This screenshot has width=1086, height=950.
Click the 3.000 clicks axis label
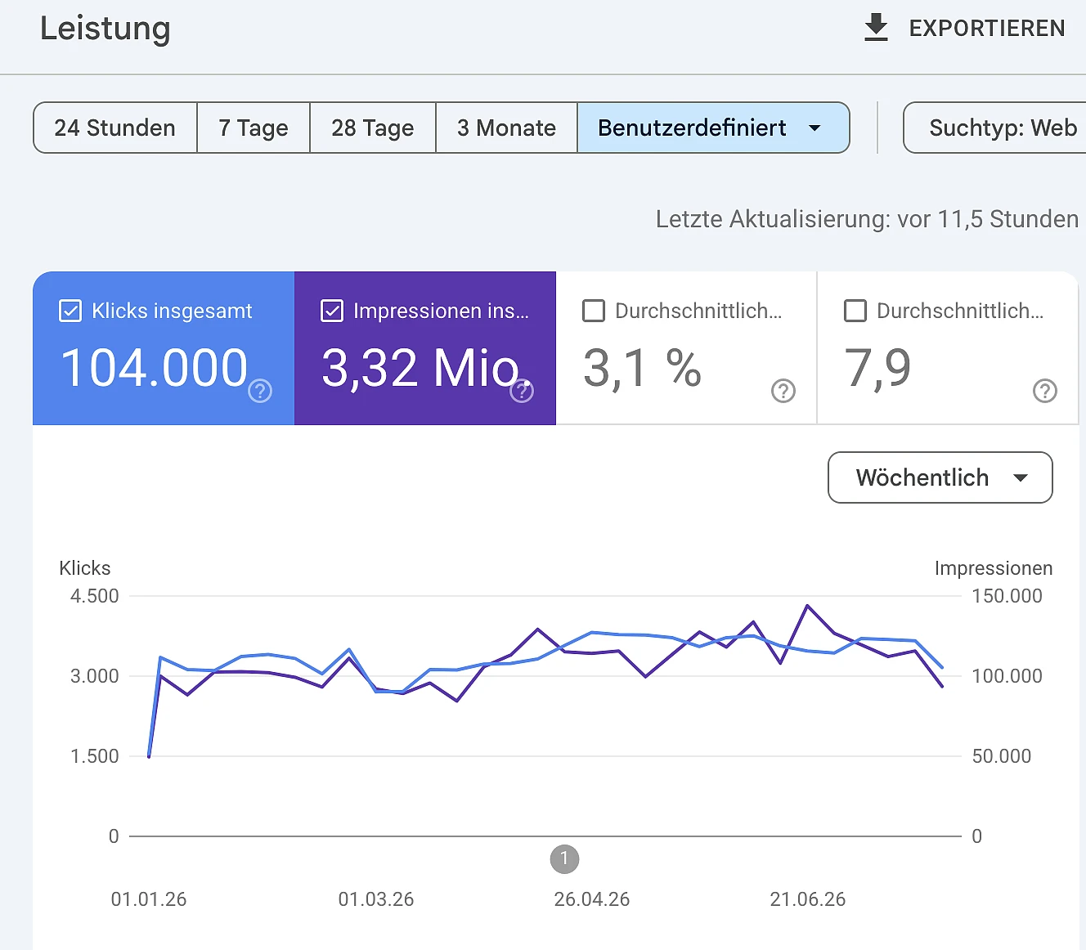95,676
